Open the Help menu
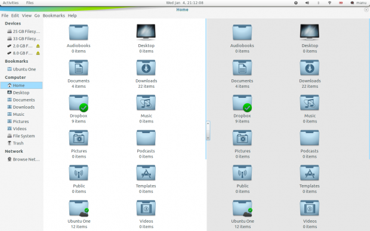The width and height of the screenshot is (370, 231). pos(72,16)
